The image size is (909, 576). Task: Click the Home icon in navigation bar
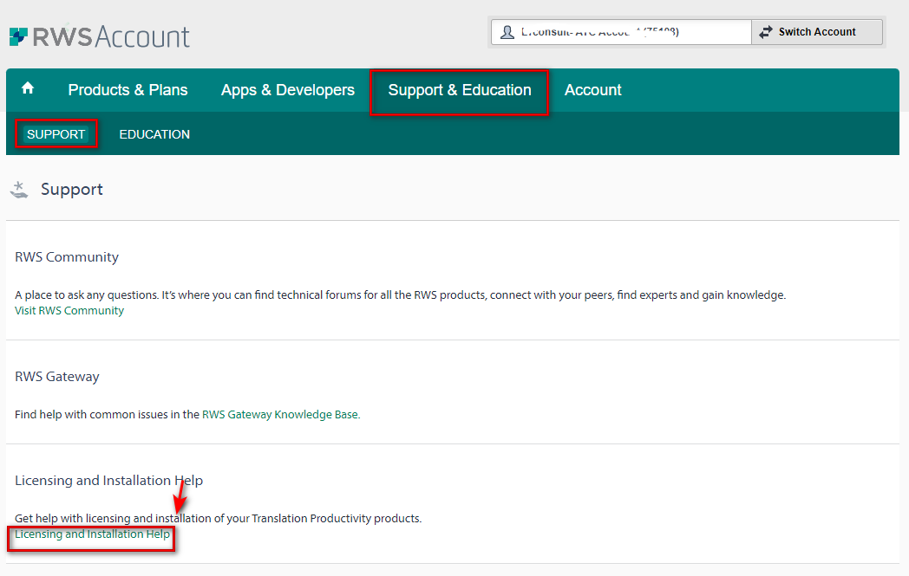pos(28,89)
